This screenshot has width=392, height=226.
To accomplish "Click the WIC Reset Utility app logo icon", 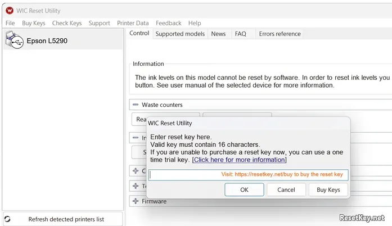I will pos(10,11).
